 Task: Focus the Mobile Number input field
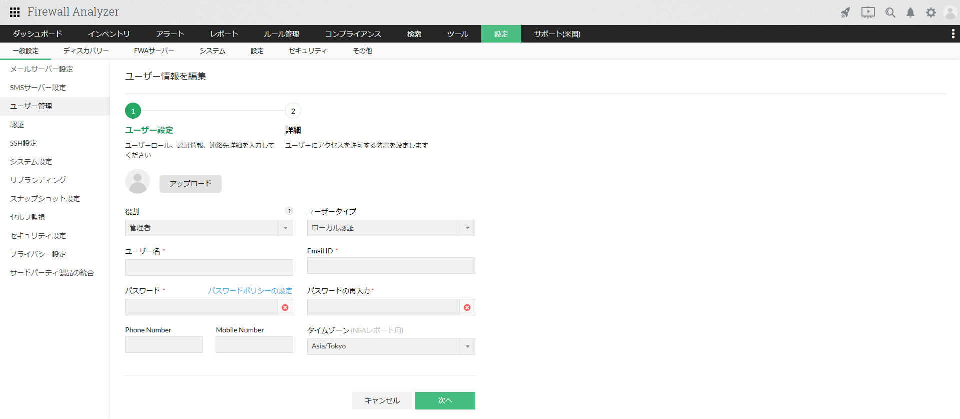[255, 345]
